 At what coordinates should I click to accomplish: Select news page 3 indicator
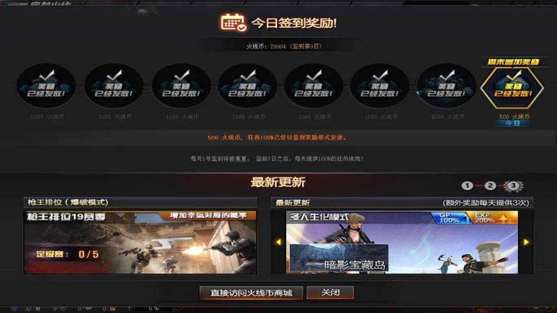[x=513, y=186]
